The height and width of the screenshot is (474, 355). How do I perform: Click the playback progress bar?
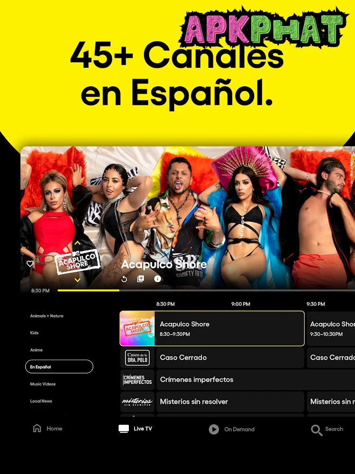206,290
